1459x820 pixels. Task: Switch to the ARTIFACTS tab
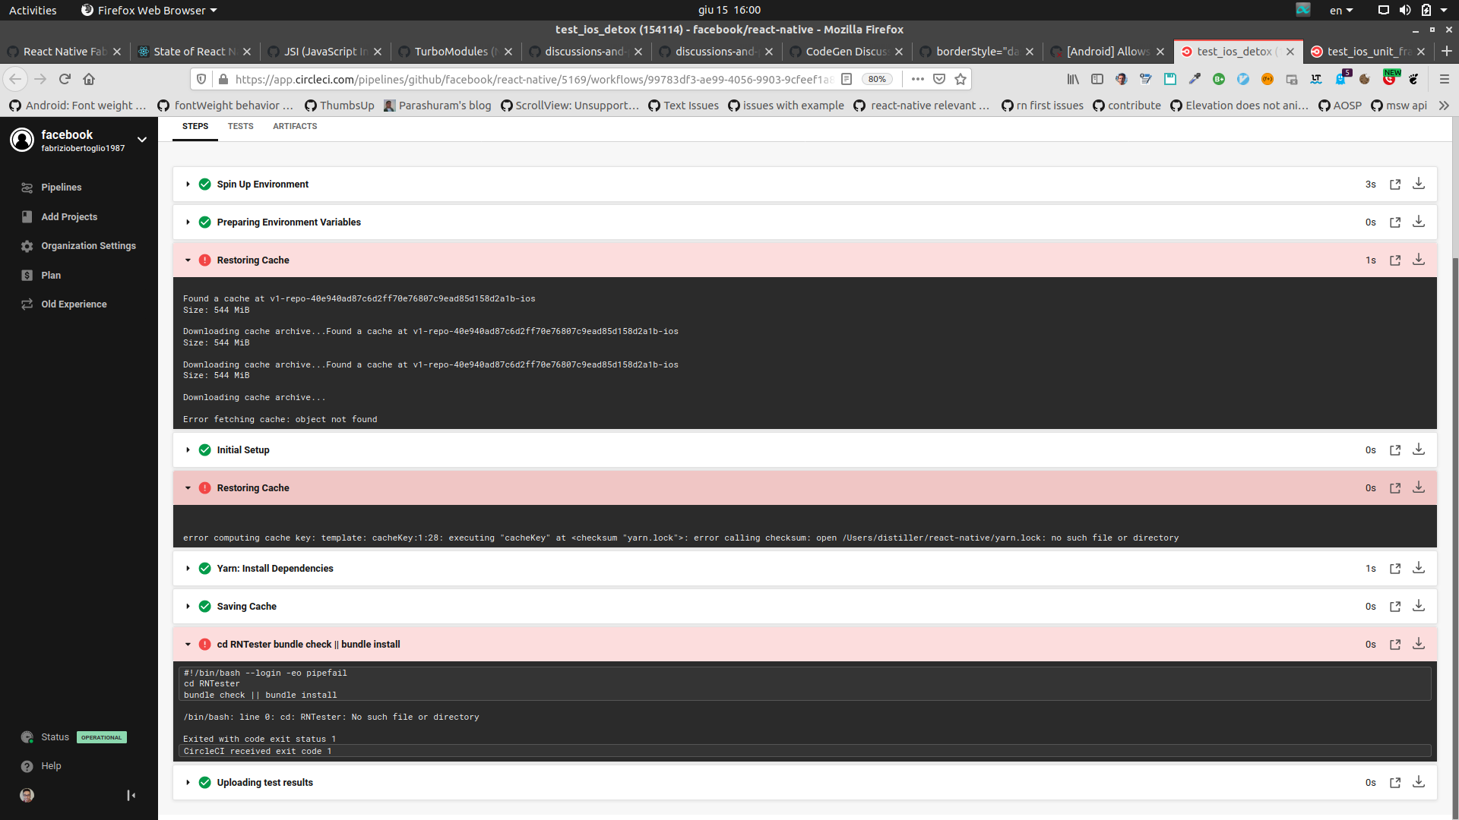pos(294,126)
